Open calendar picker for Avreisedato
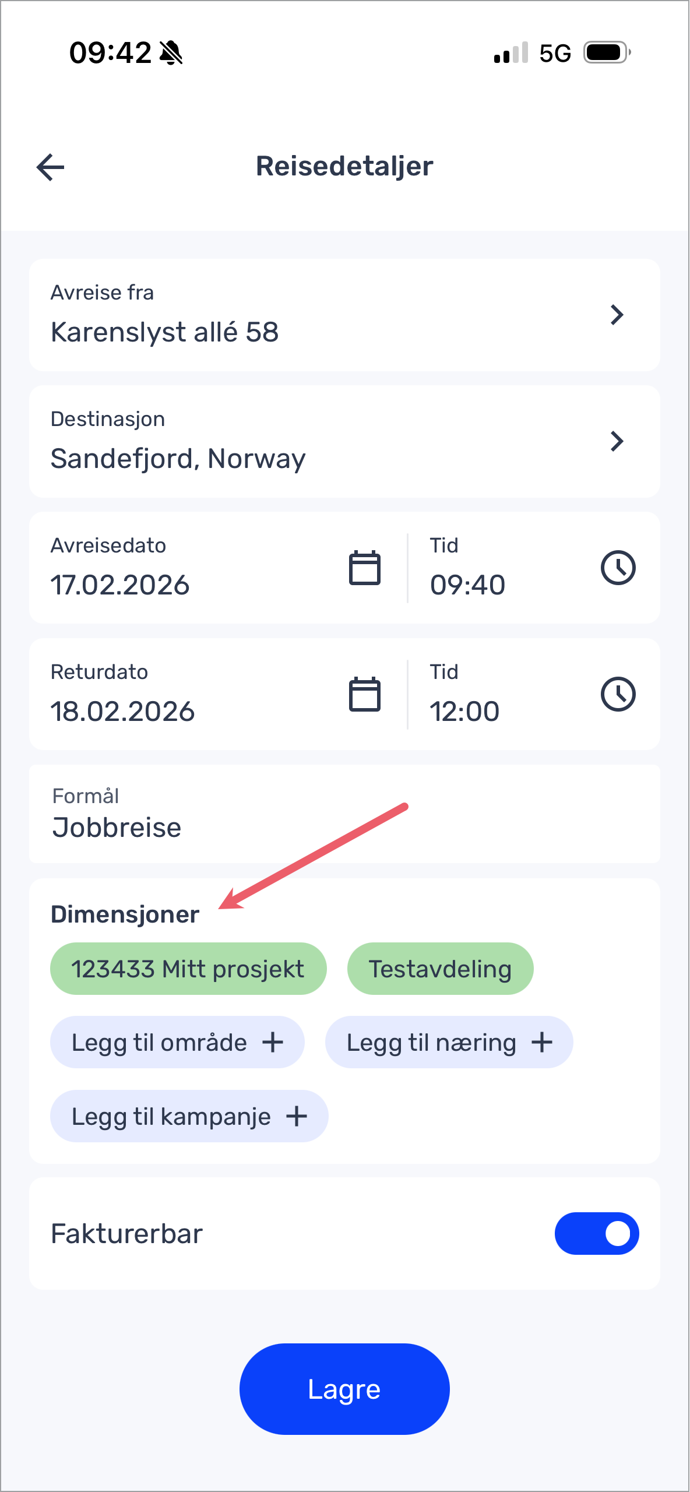This screenshot has height=1492, width=690. (364, 568)
